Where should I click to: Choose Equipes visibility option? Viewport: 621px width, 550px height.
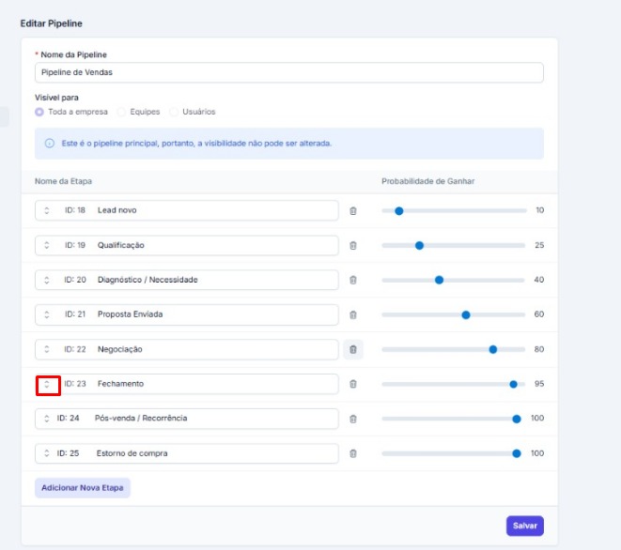pyautogui.click(x=121, y=112)
